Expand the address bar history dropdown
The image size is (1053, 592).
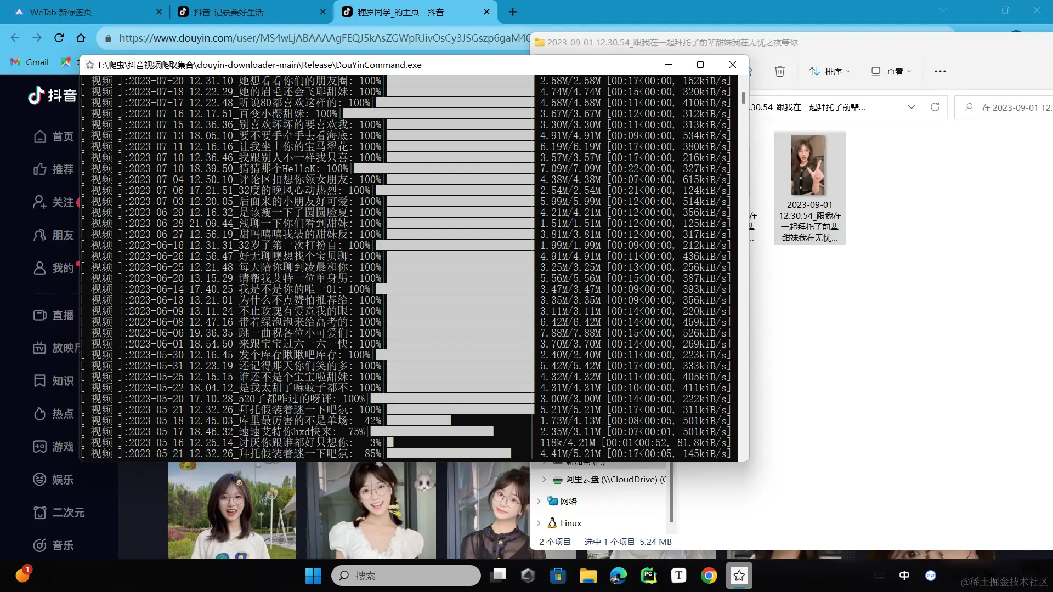(x=912, y=107)
